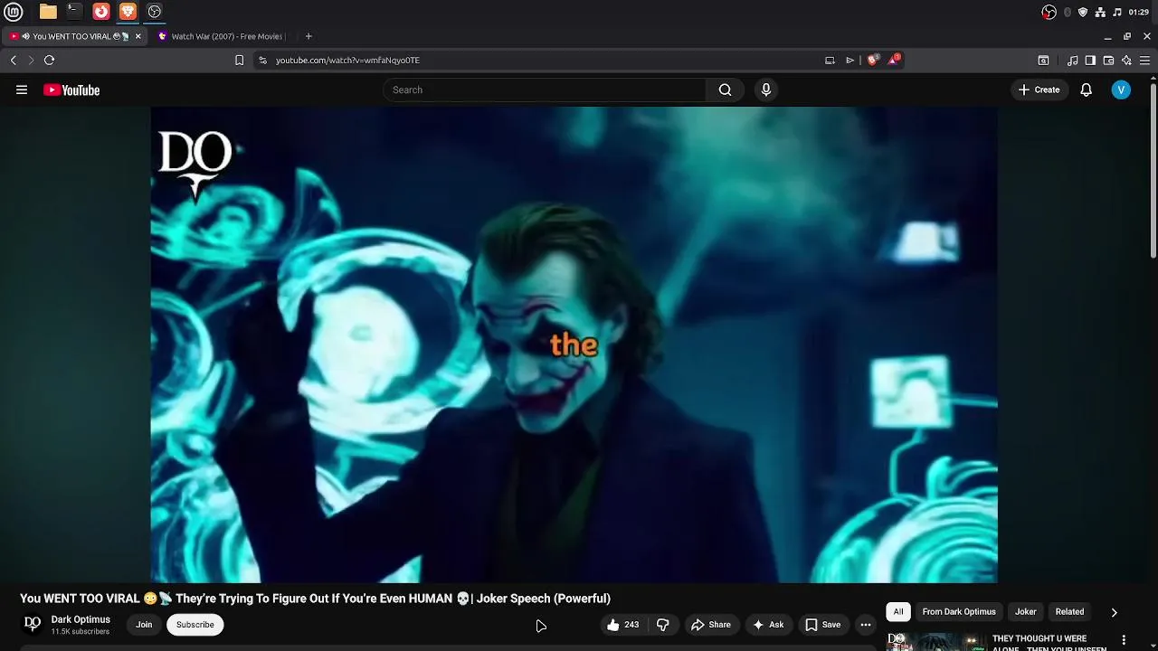Open the account avatar 'V' menu
Screen dimensions: 1158x651
click(x=1121, y=90)
